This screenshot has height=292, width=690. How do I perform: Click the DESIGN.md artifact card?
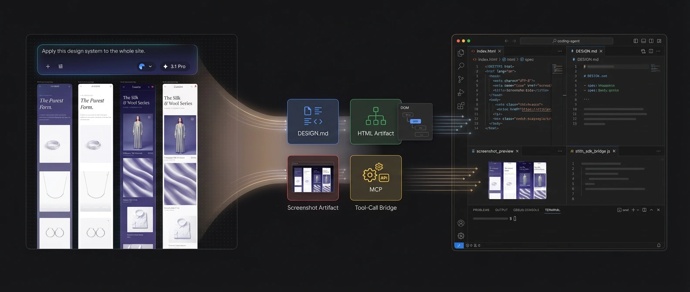point(313,122)
